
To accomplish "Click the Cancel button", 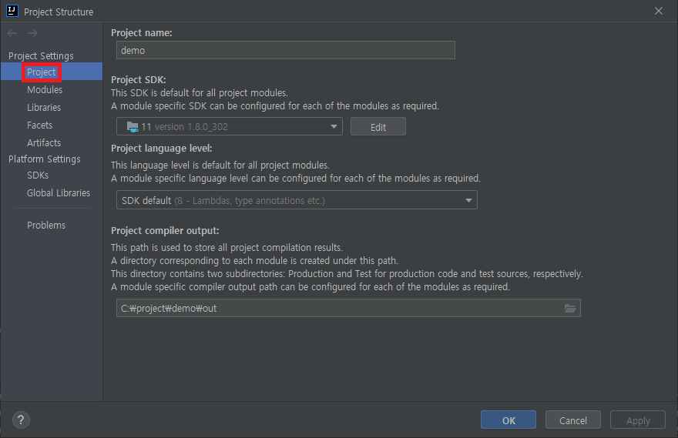I will [x=573, y=420].
